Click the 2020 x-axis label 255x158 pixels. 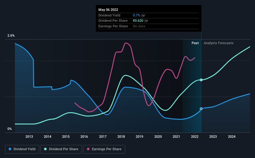(x=158, y=137)
